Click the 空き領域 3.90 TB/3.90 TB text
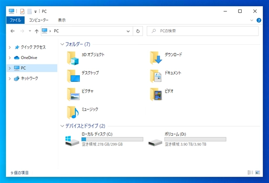 click(x=186, y=145)
